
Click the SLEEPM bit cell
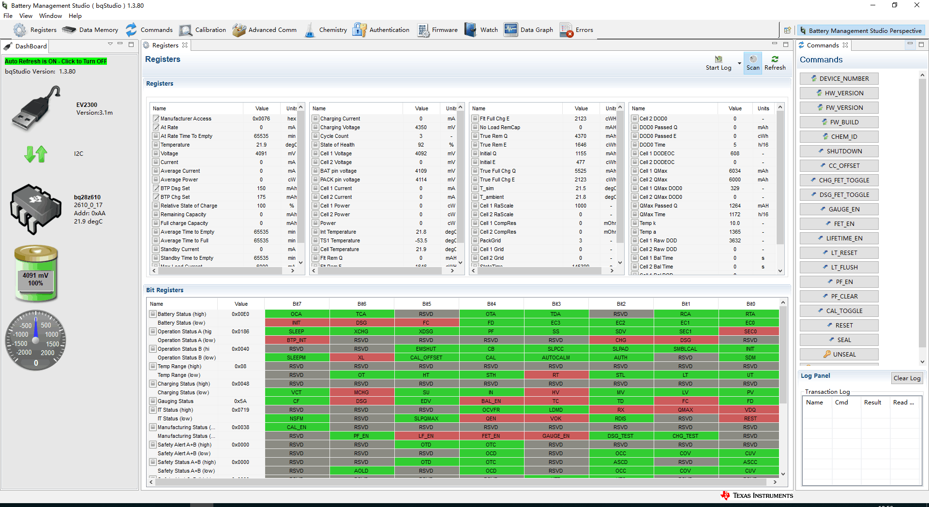tap(297, 358)
